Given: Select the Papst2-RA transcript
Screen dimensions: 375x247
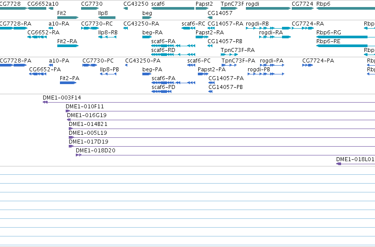Looking at the screenshot, I should point(202,37).
